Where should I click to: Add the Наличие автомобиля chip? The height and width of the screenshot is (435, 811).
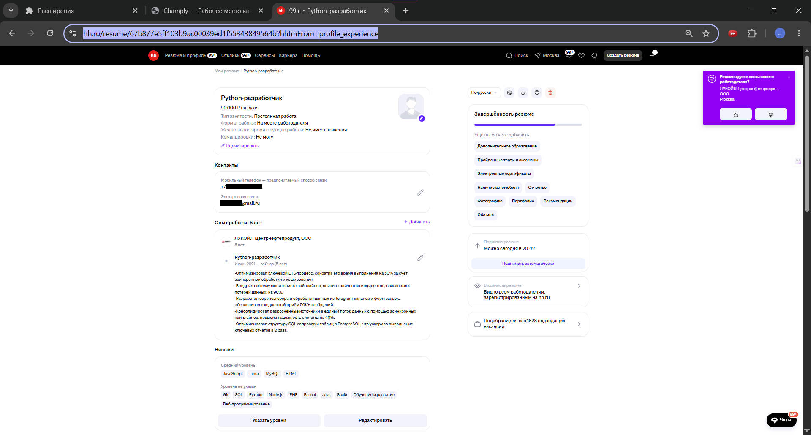(x=498, y=188)
